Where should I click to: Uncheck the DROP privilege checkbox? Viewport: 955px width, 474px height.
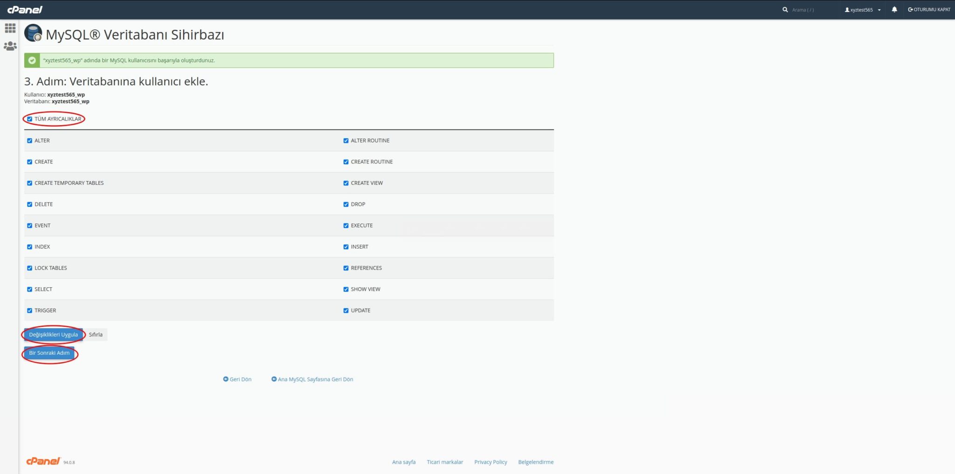click(346, 204)
